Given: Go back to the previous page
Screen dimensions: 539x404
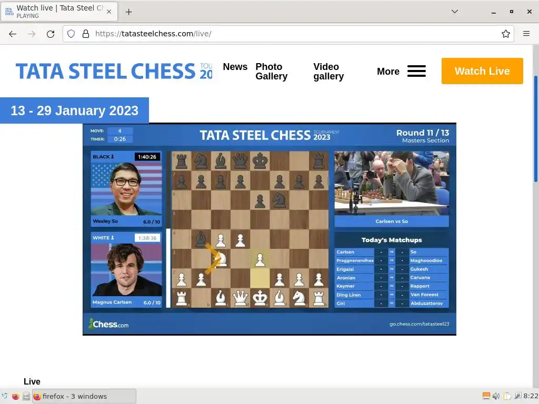Looking at the screenshot, I should 13,34.
